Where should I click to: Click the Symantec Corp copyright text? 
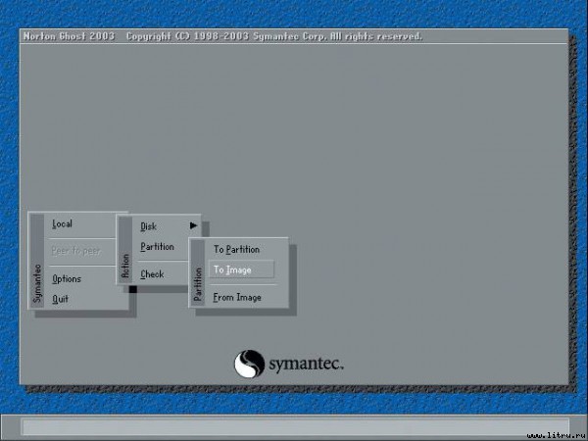pos(274,36)
